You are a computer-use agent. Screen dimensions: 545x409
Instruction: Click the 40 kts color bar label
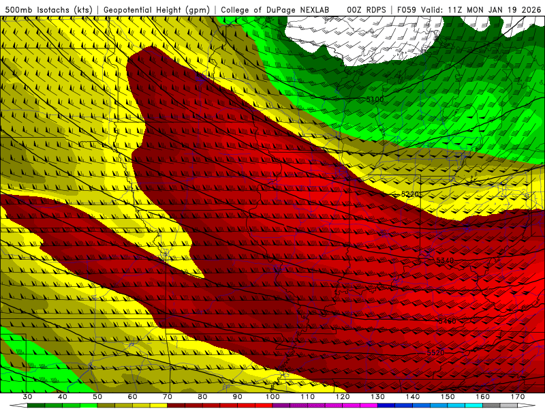point(63,397)
